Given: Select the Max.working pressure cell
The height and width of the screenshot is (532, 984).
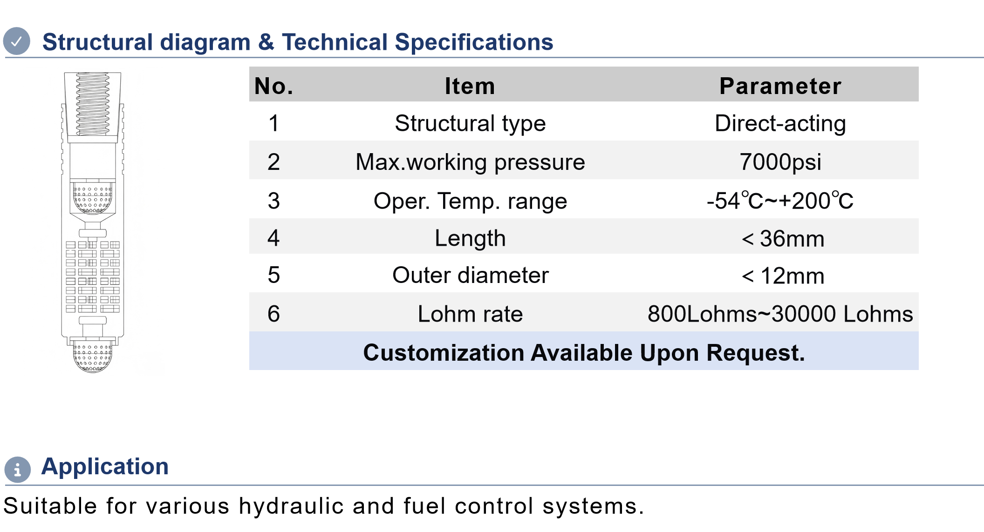Looking at the screenshot, I should [x=470, y=162].
